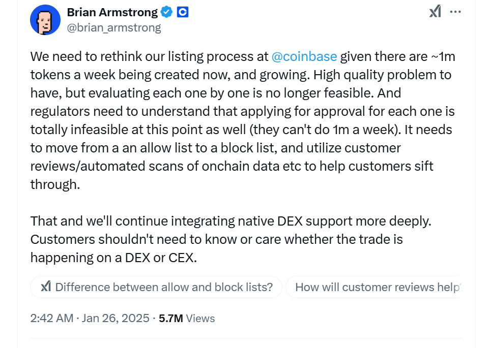Image resolution: width=489 pixels, height=348 pixels.
Task: Click the Jan 26, 2025 post date
Action: pos(116,319)
